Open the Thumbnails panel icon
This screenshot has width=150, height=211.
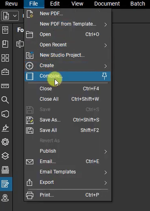[x=5, y=58]
